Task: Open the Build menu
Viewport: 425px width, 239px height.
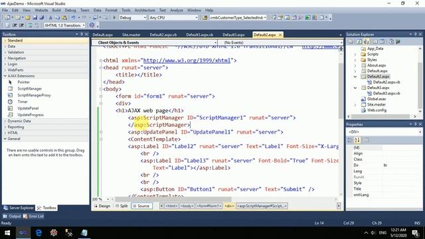Action: tap(56, 10)
